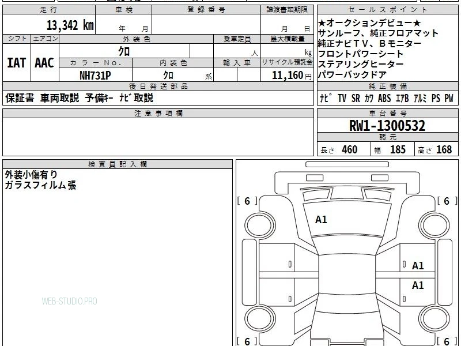Screen dimensions: 461x346
Task: Click the length value 460
Action: [x=350, y=150]
